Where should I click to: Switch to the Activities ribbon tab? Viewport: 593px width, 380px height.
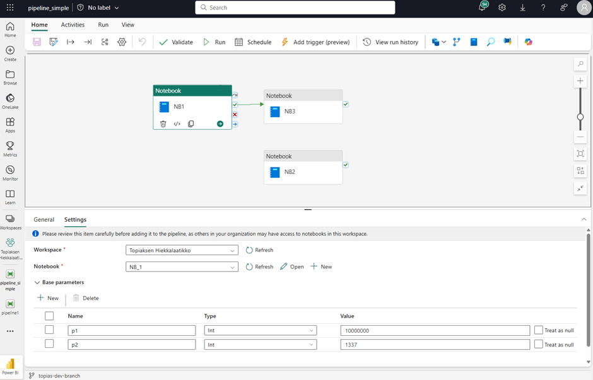[73, 25]
